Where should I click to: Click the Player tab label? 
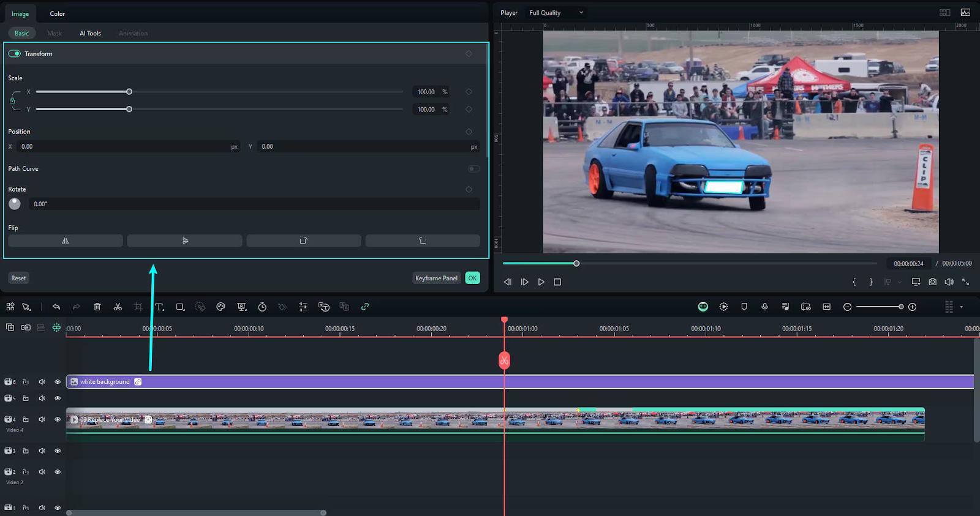(509, 13)
